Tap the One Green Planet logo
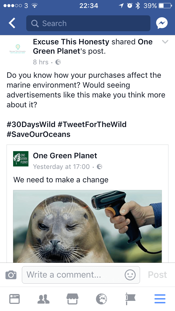Screen dimensions: 175x311 click(x=21, y=159)
